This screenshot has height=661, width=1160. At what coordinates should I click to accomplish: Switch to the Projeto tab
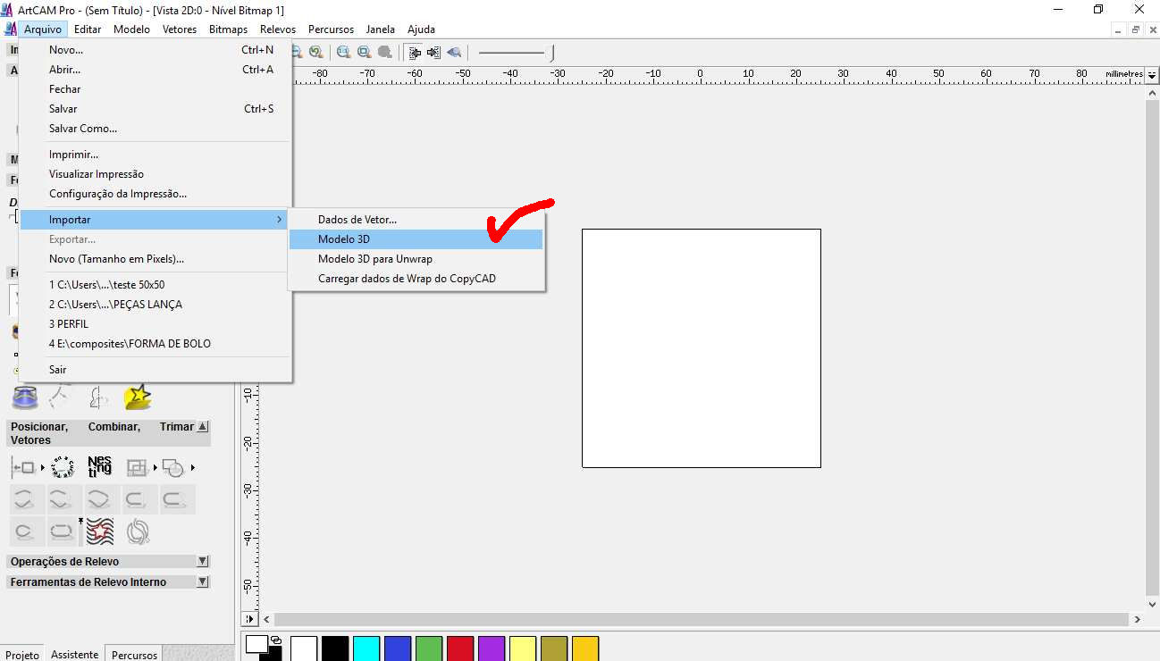(x=22, y=655)
